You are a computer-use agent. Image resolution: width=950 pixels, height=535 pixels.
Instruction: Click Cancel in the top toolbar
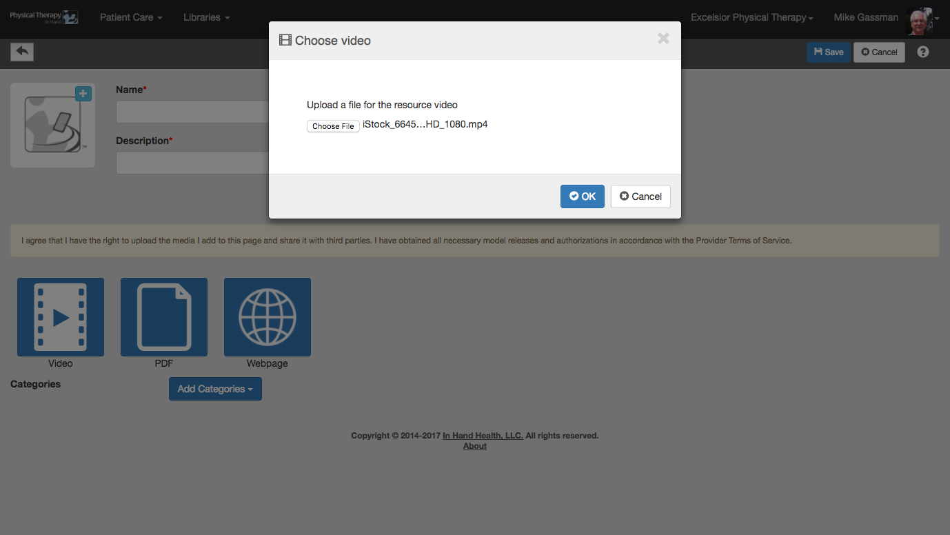coord(879,52)
